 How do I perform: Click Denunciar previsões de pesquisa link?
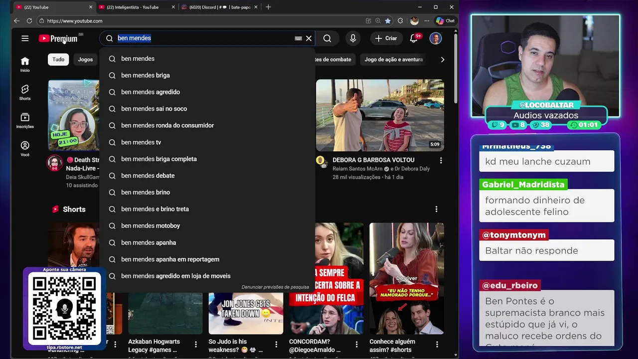275,287
